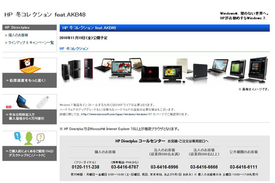Click phone number 0120-111-238
The image size is (275, 183).
[86, 167]
